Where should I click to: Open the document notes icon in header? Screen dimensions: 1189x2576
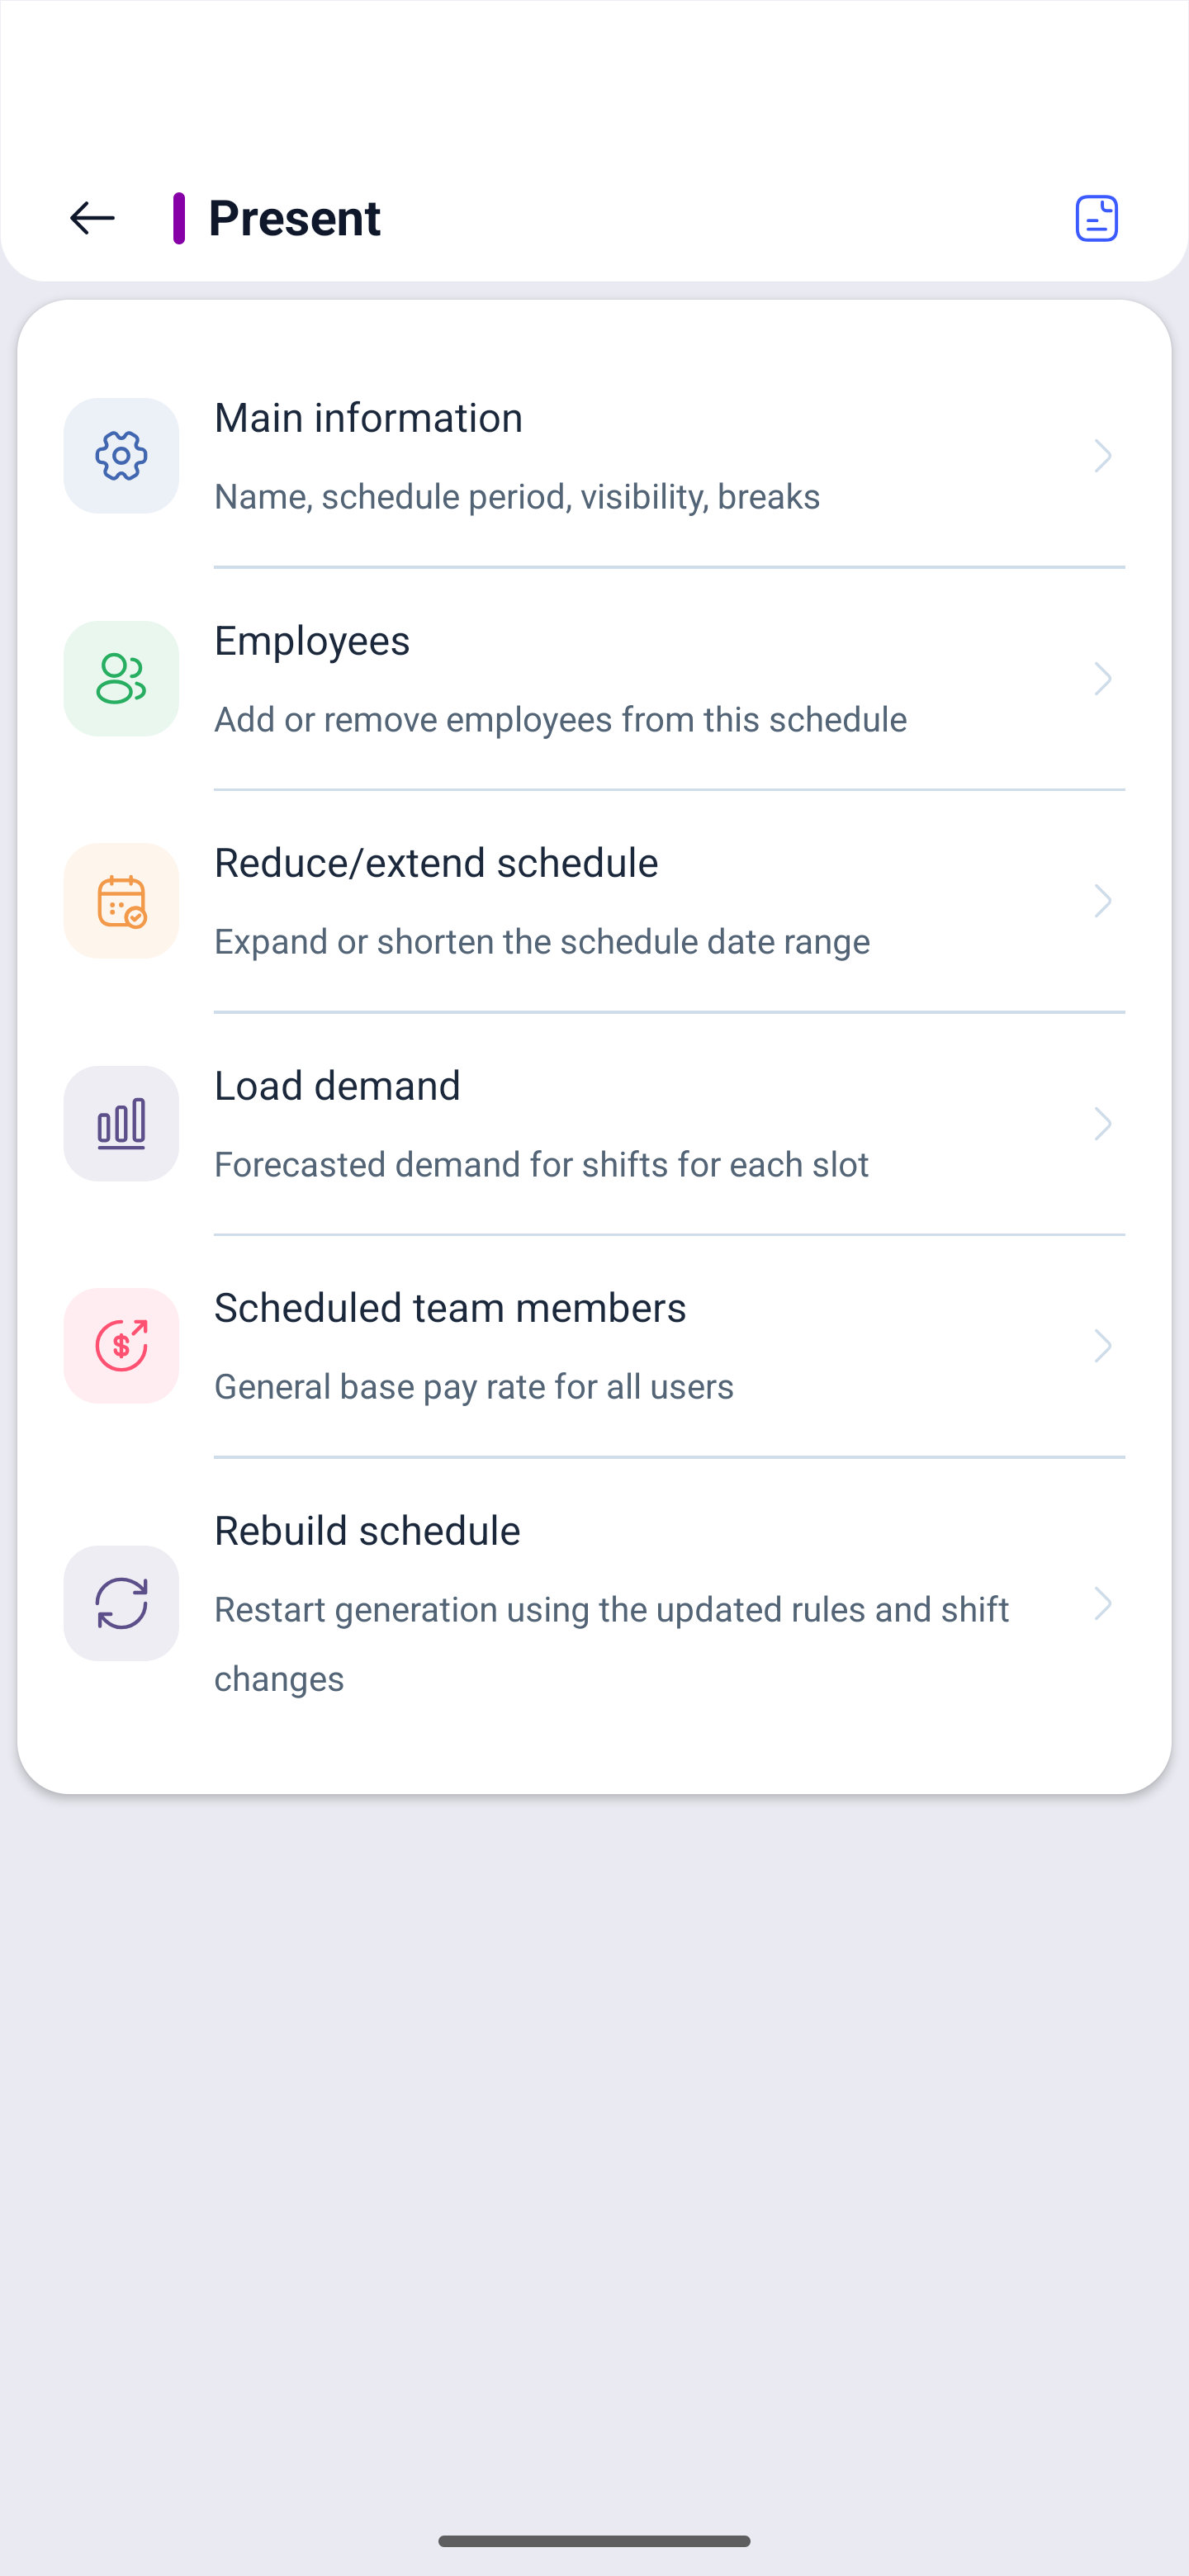pyautogui.click(x=1096, y=218)
